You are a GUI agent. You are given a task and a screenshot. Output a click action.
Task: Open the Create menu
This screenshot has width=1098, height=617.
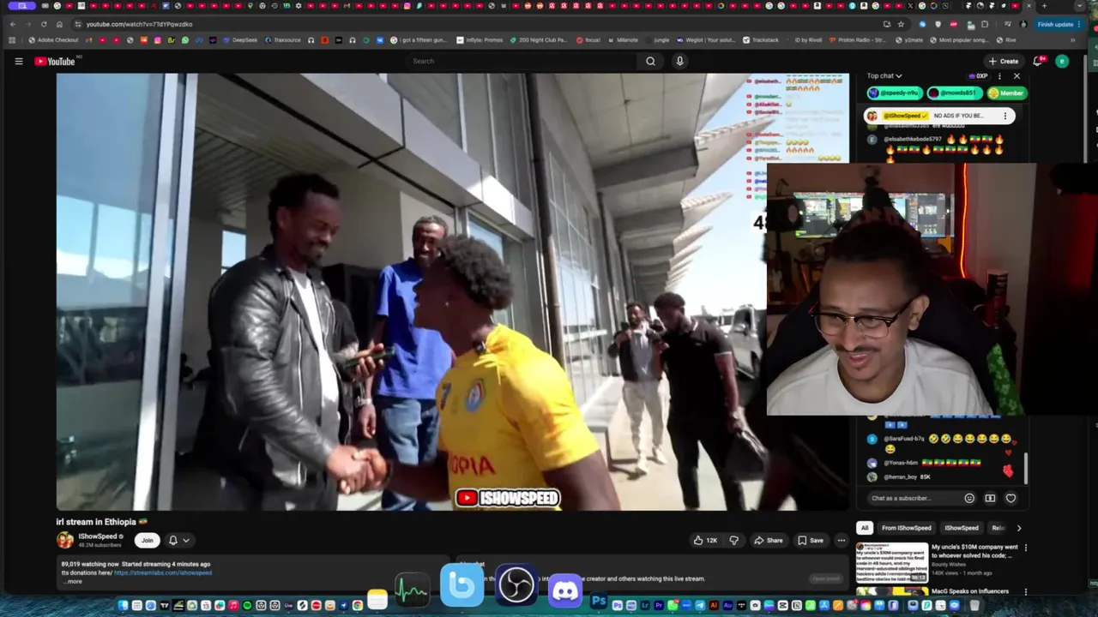[x=1003, y=61]
